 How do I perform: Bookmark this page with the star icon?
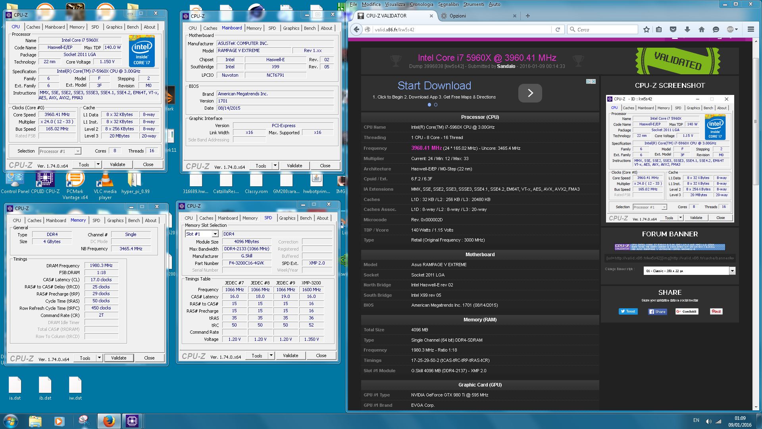(x=647, y=29)
